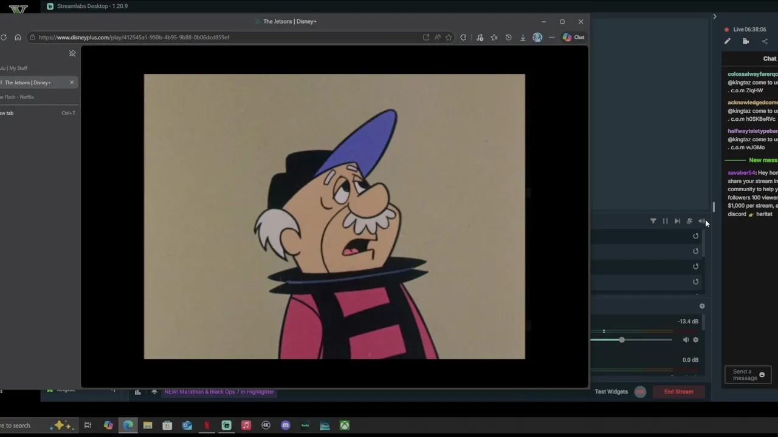Open read aloud icon in address bar

point(437,37)
